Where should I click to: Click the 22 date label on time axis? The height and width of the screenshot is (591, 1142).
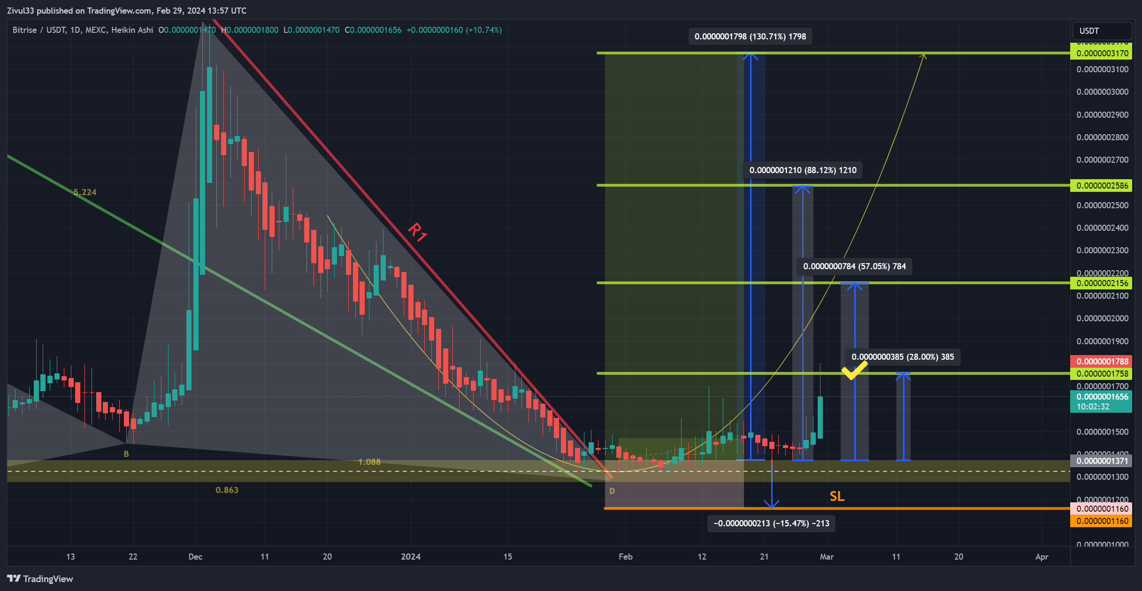[133, 557]
